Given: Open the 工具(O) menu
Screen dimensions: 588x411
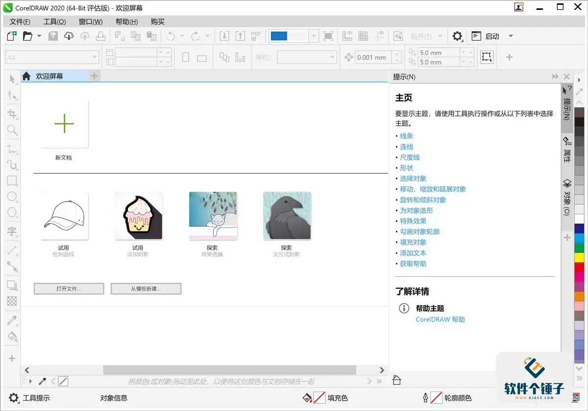Looking at the screenshot, I should click(x=54, y=22).
